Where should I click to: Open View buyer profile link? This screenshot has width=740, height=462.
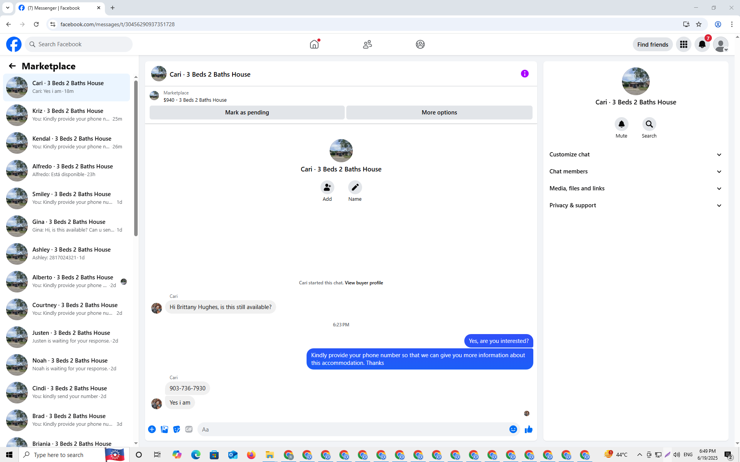click(364, 283)
